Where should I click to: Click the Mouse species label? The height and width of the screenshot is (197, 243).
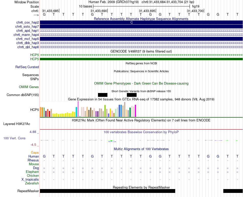(x=34, y=164)
